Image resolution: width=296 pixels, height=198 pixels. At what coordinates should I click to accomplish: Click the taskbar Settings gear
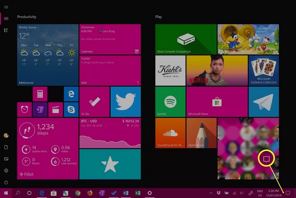point(150,193)
